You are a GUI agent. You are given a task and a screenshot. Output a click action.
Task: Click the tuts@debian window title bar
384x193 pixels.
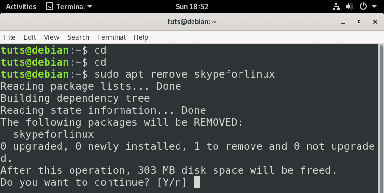point(192,22)
